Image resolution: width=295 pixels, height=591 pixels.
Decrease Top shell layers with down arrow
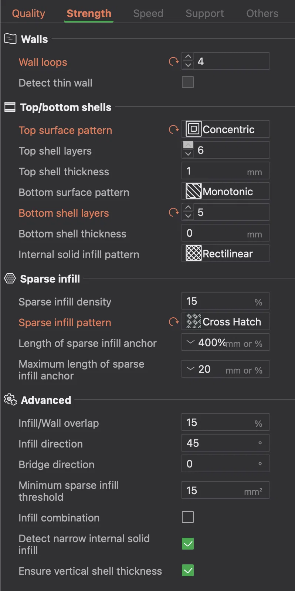pos(188,154)
